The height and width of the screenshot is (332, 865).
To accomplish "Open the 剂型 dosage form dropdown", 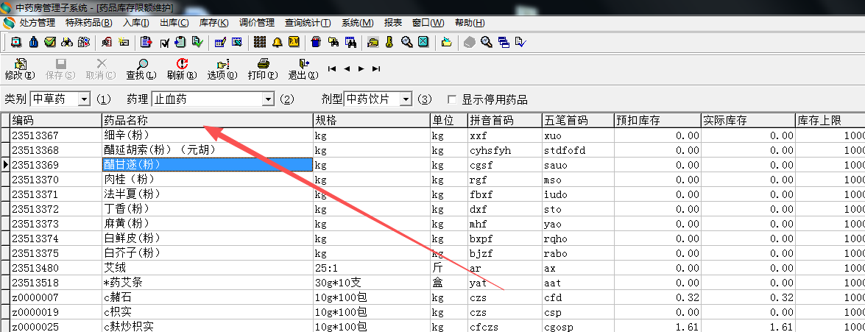I will tap(406, 99).
